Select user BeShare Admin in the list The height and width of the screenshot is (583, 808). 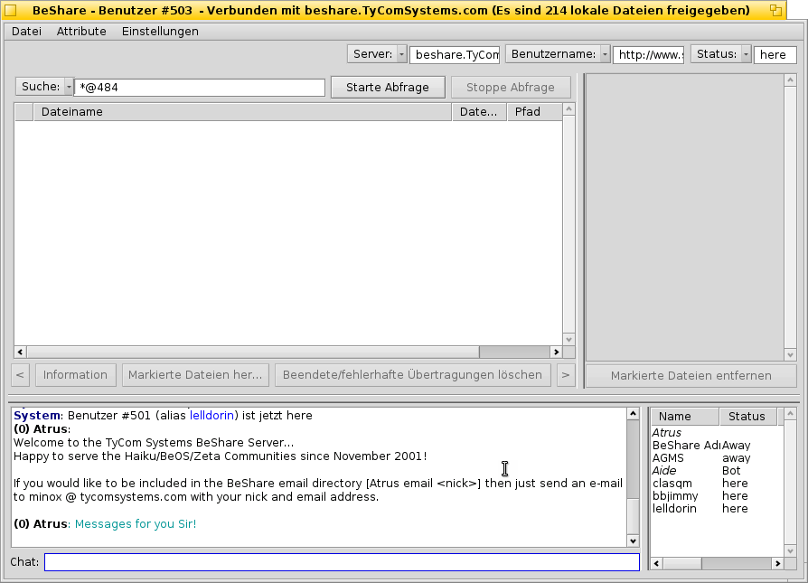tap(717, 446)
